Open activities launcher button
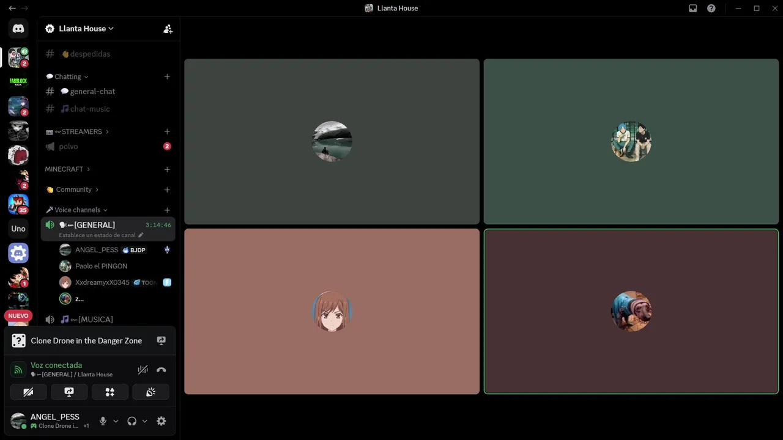 click(110, 392)
